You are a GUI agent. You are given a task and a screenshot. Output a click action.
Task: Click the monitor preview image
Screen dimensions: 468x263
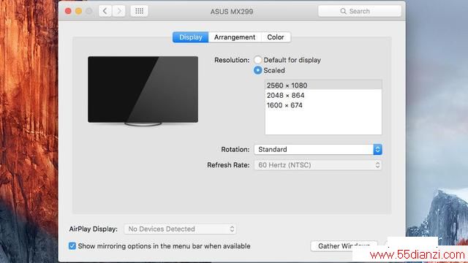coord(143,91)
